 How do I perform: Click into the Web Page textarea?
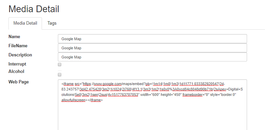pyautogui.click(x=152, y=105)
